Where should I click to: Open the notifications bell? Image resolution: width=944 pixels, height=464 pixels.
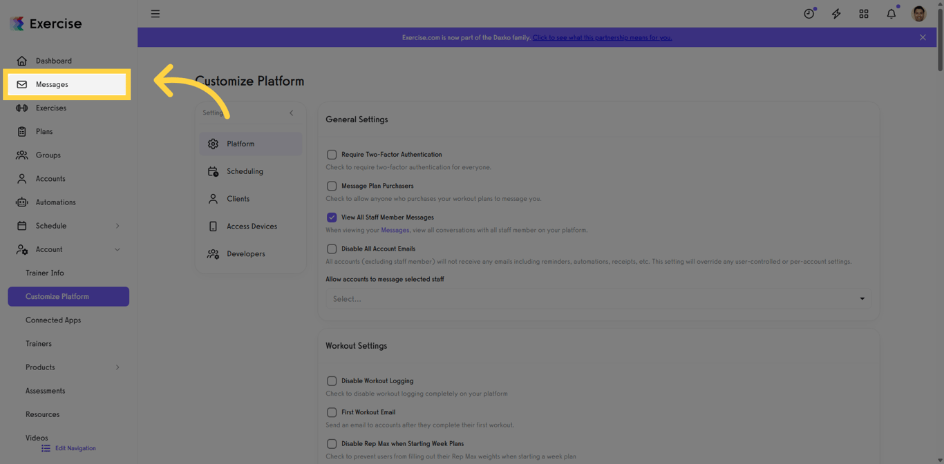point(891,13)
